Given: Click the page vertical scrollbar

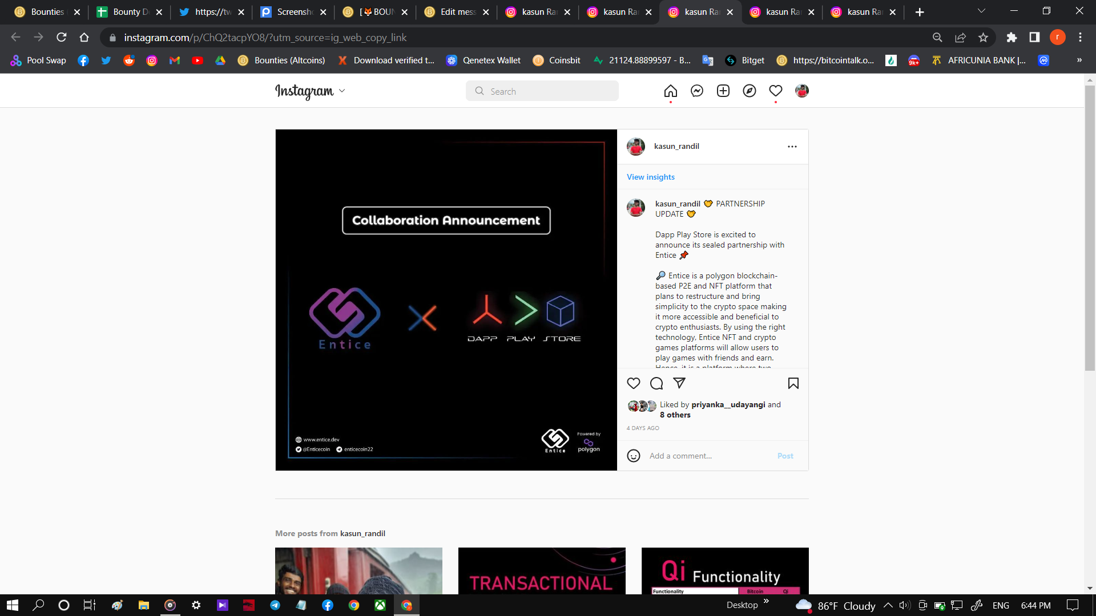Looking at the screenshot, I should tap(1090, 228).
